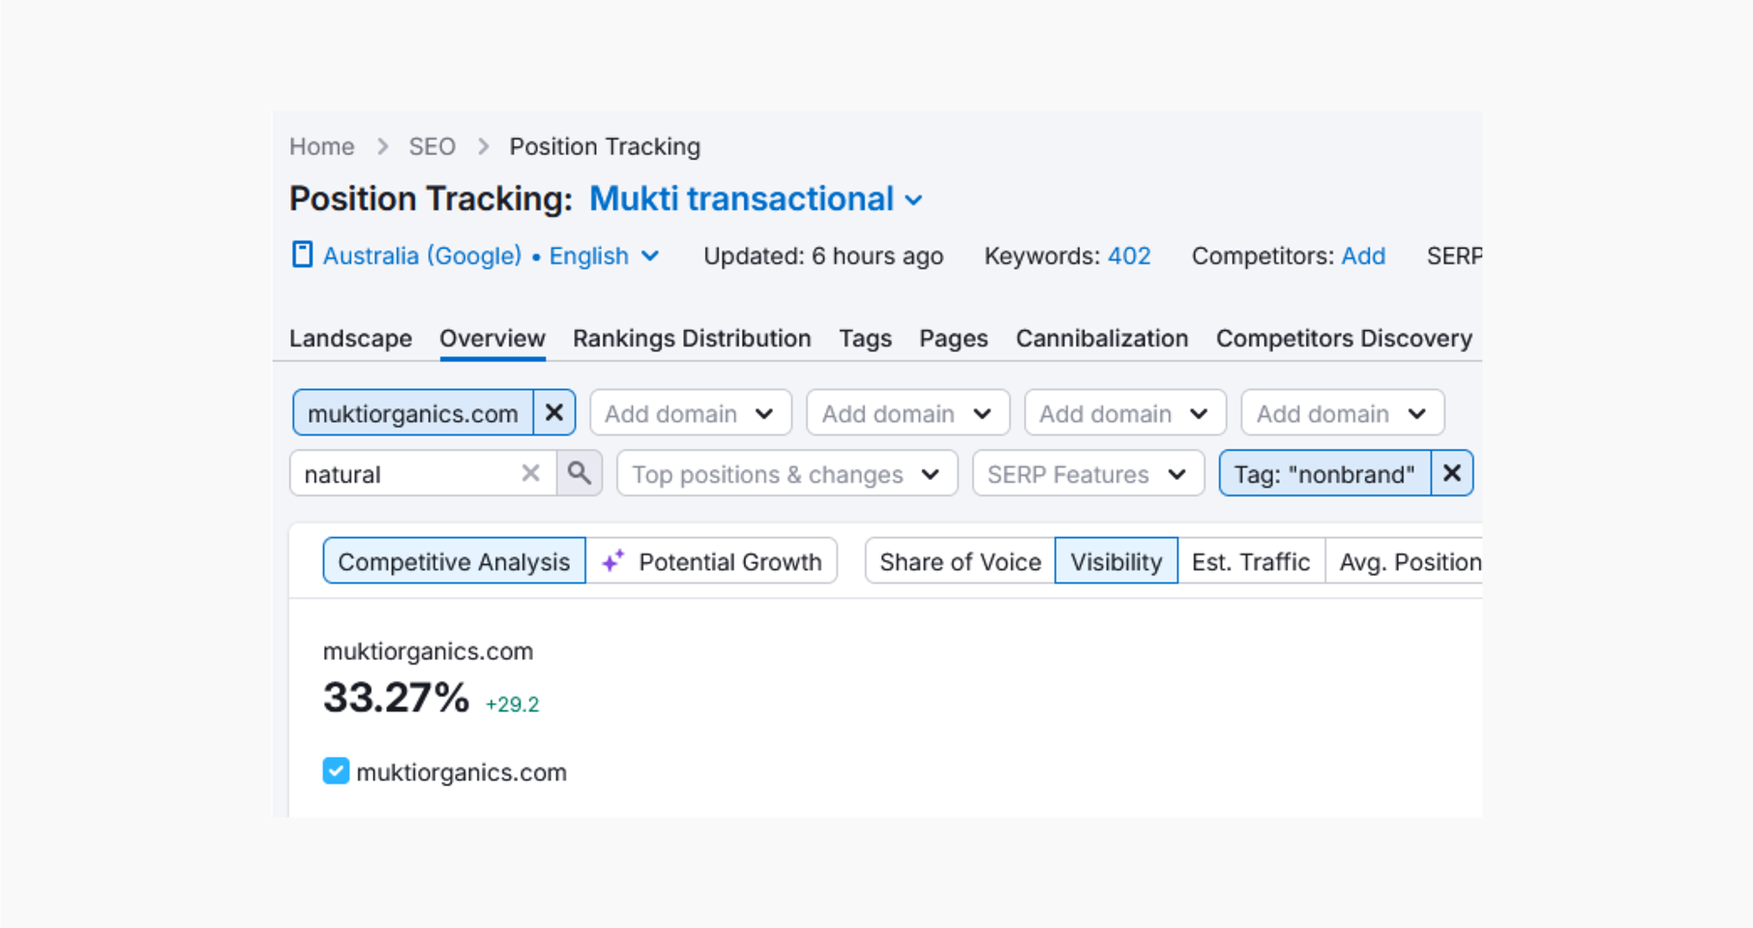Click the Tag "nonbrand" filter chip

point(1324,473)
